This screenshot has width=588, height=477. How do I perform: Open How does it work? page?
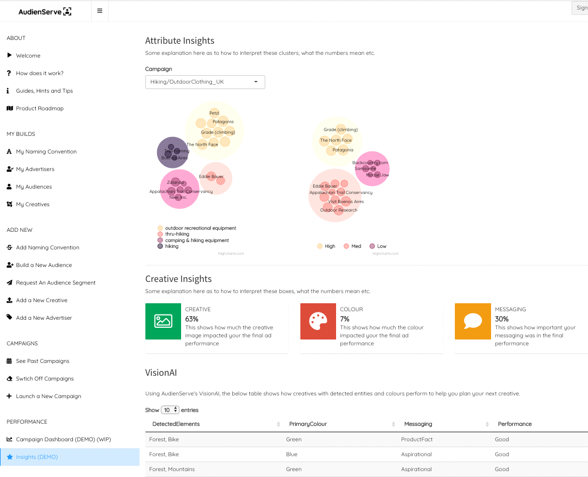click(x=40, y=73)
